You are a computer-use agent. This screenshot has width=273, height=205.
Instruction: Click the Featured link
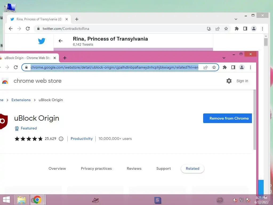29,128
